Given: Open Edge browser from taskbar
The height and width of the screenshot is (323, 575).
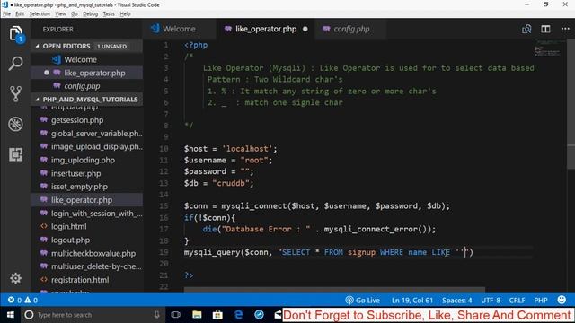Looking at the screenshot, I should click(x=238, y=315).
